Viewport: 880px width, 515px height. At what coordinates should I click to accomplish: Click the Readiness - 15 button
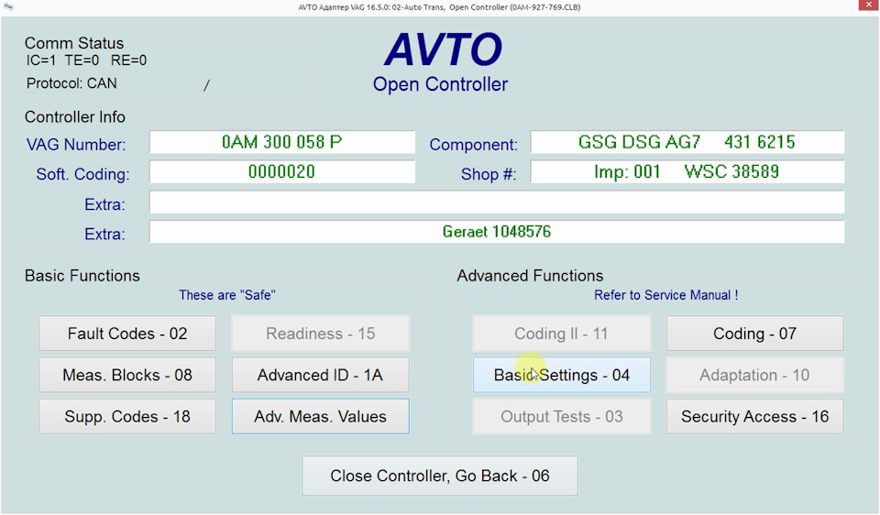pos(321,334)
